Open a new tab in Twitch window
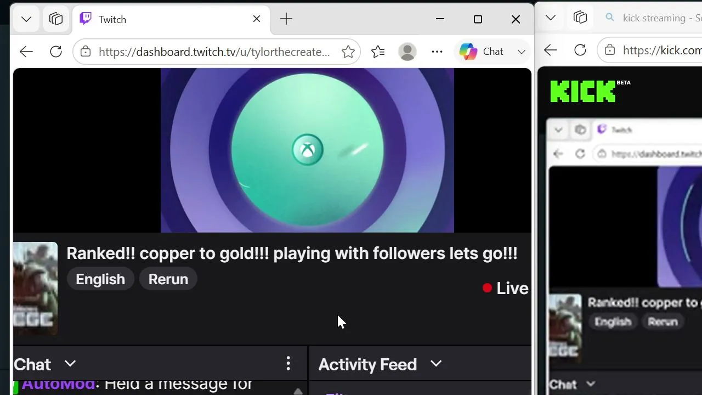 [x=286, y=19]
